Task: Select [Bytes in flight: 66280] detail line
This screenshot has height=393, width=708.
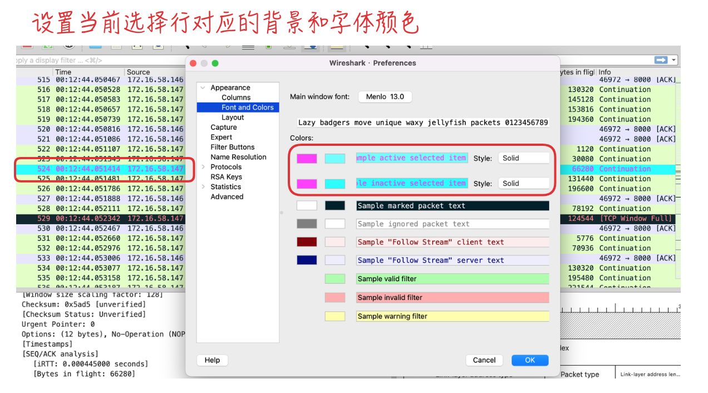Action: point(84,374)
